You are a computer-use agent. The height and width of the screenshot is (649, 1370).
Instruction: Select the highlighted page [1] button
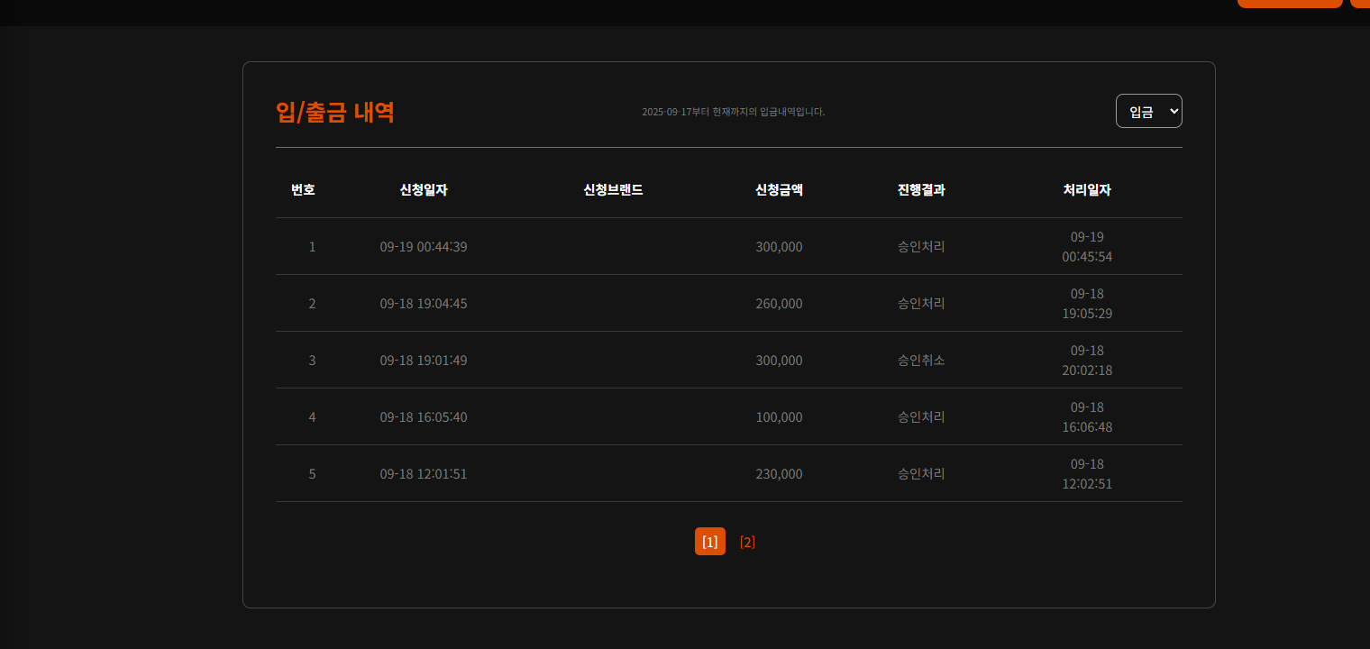(x=710, y=542)
